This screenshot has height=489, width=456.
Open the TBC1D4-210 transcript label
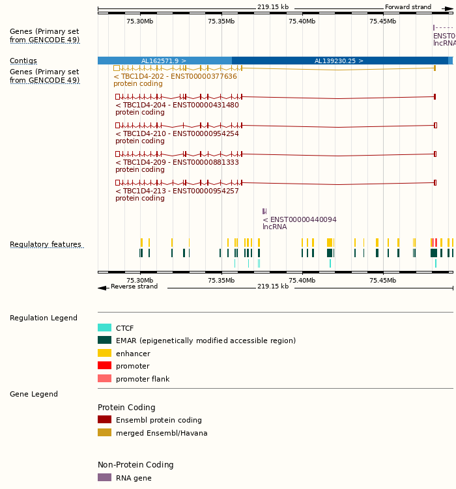tap(177, 133)
